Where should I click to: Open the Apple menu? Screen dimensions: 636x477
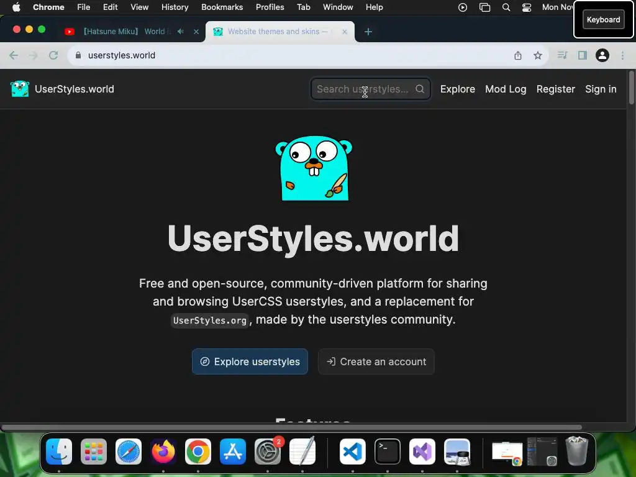click(x=16, y=7)
